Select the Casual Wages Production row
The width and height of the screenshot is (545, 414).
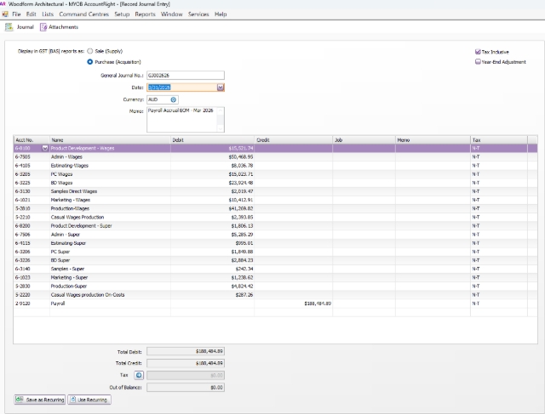pos(275,218)
